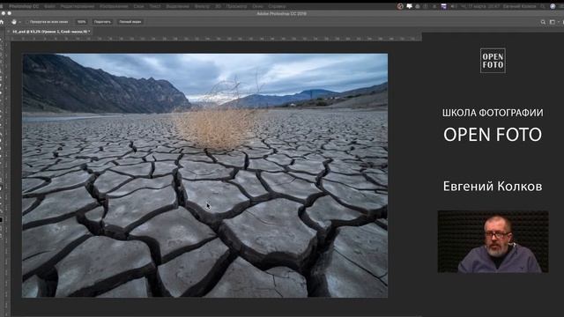Viewport: 564px width, 317px height.
Task: Click the Евгений Колков user name in menu bar
Action: pos(520,6)
